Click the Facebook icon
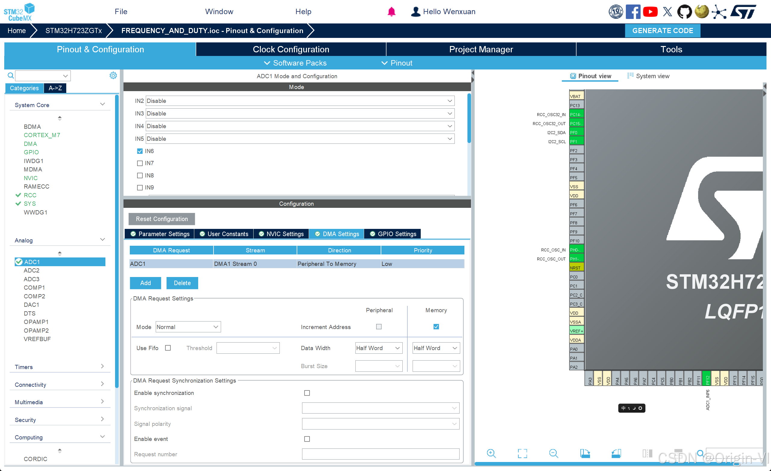The image size is (771, 471). [633, 12]
